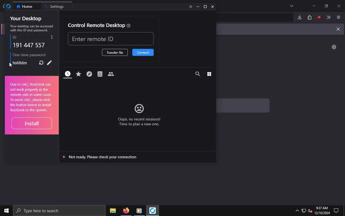The width and height of the screenshot is (345, 216).
Task: Click help icon next to Control Remote Desktop
Action: (129, 26)
